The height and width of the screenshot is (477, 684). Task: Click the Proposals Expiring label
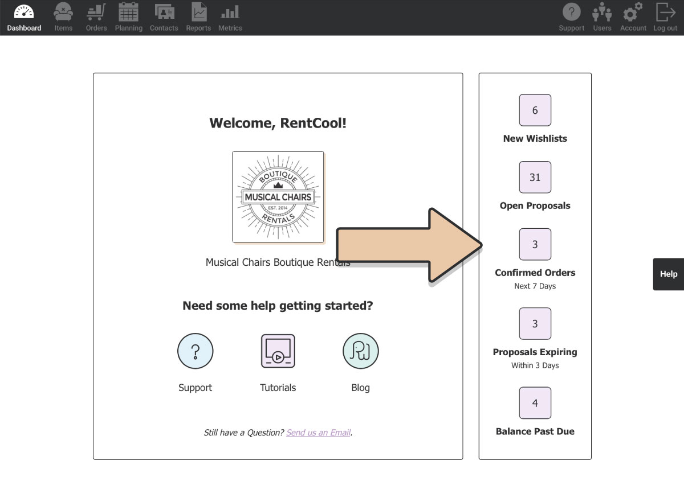pos(535,352)
